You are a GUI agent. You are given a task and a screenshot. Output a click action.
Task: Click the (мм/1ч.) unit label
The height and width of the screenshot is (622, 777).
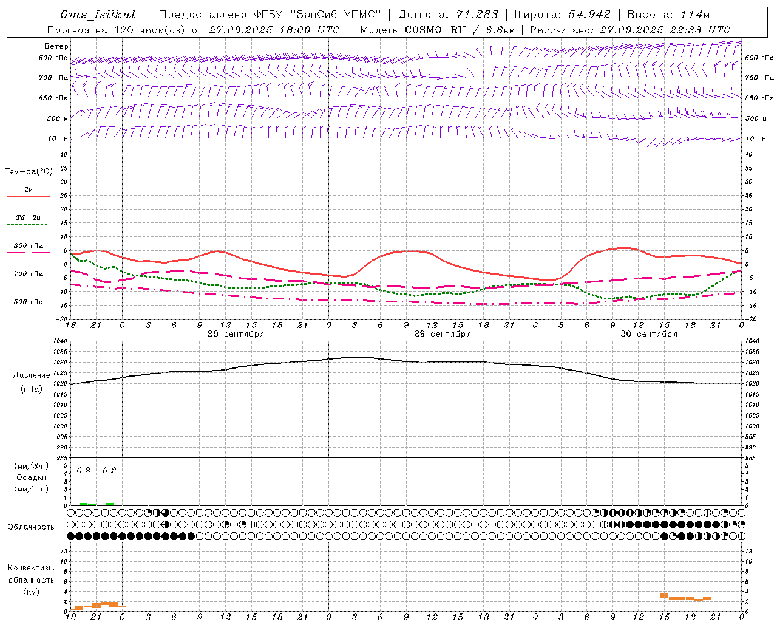pyautogui.click(x=32, y=490)
